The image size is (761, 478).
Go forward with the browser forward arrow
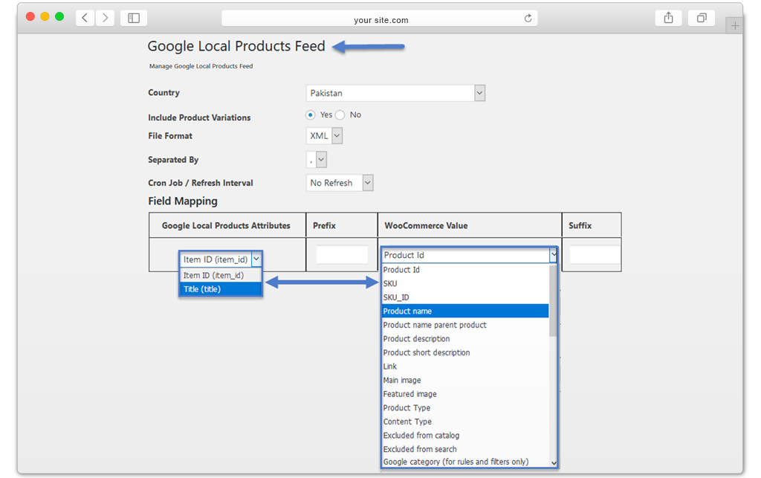[105, 18]
